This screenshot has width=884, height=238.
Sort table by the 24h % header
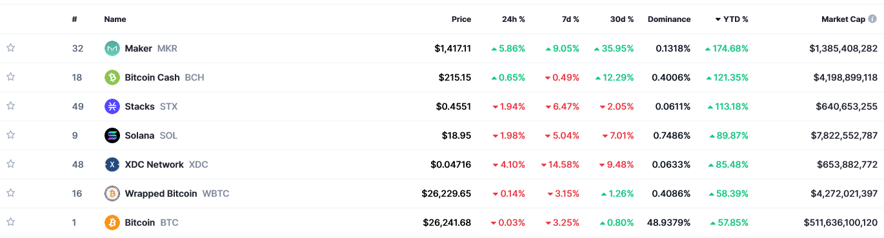(514, 19)
